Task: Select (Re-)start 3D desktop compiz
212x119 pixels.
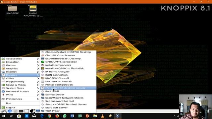Action: [68, 88]
